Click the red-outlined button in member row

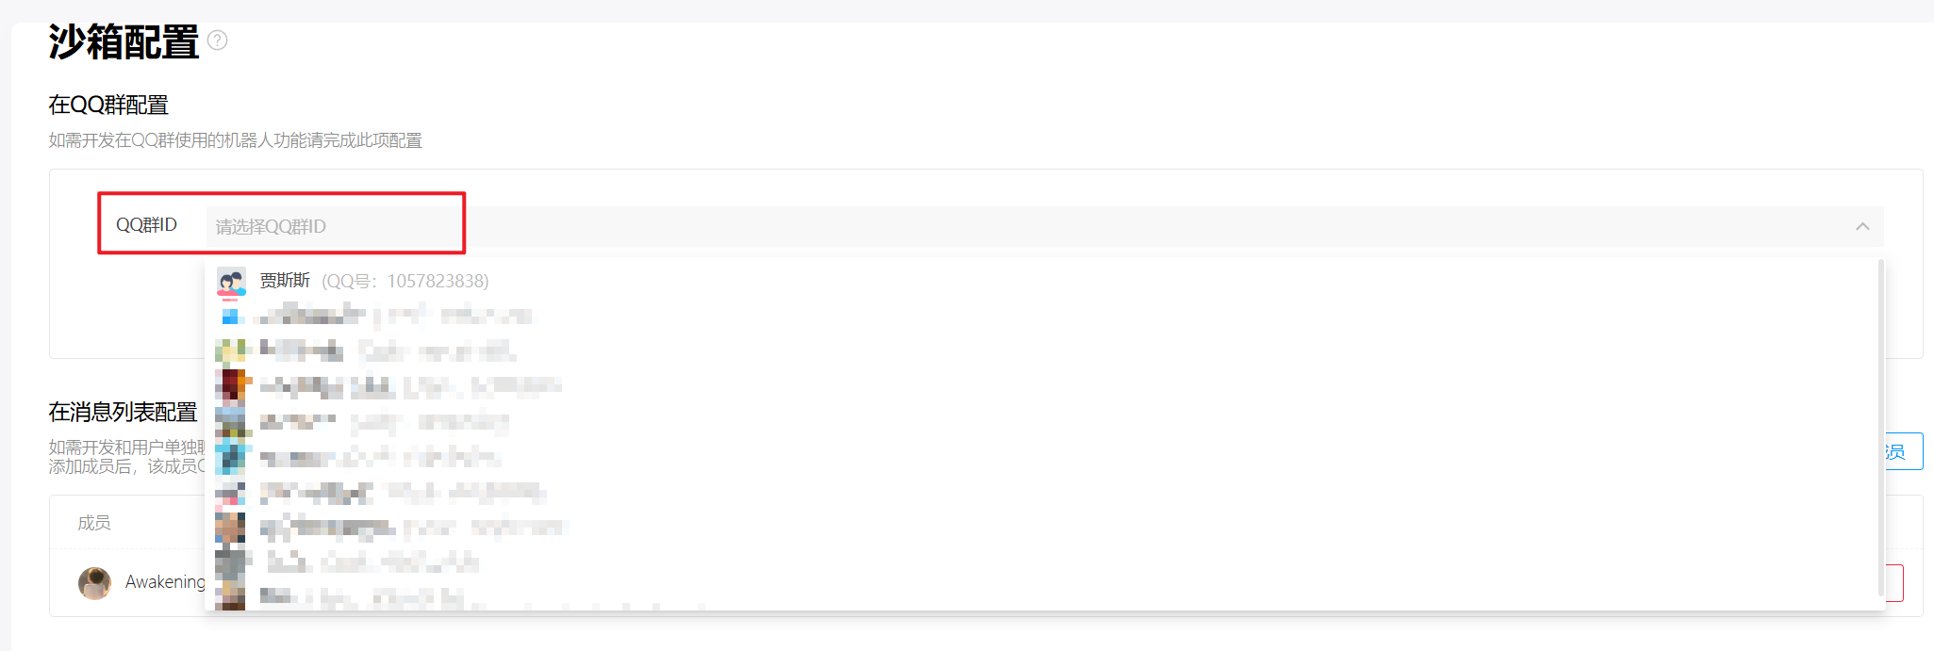point(1894,583)
